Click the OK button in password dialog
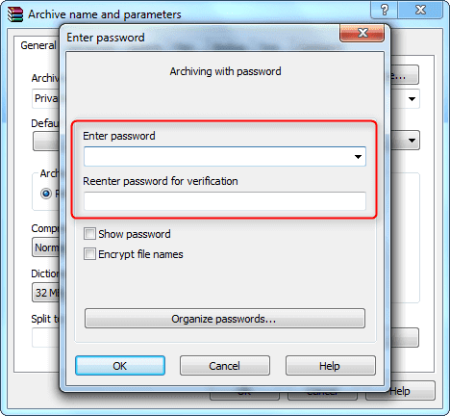Viewport: 450px width, 416px height. (120, 366)
